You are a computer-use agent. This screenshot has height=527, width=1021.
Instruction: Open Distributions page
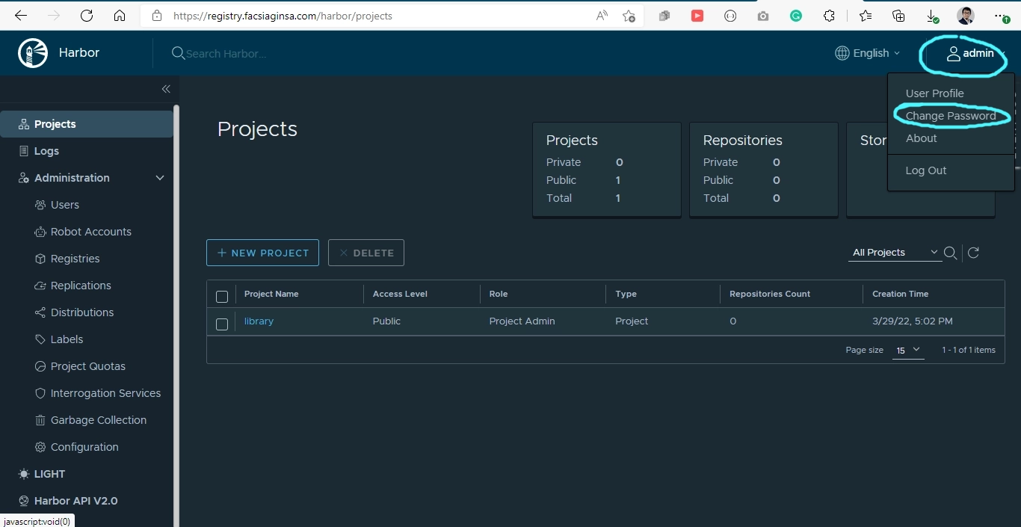[x=82, y=312]
